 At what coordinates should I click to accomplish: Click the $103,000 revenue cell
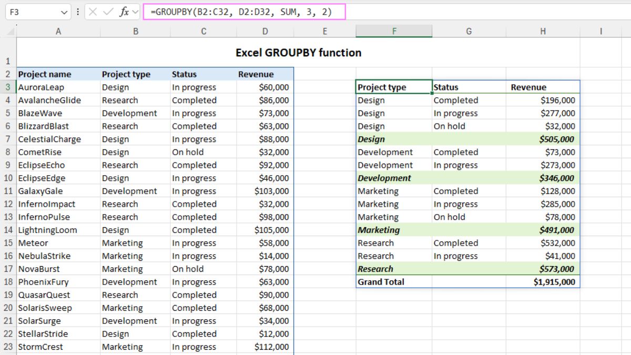[x=265, y=191]
